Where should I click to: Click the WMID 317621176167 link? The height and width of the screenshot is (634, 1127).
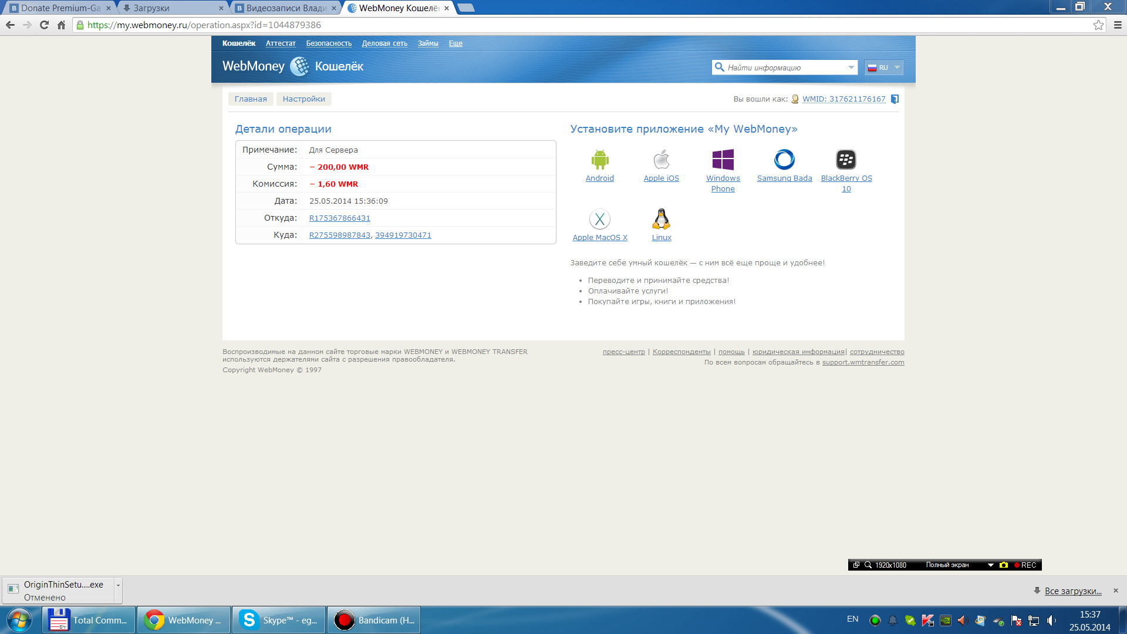(843, 99)
